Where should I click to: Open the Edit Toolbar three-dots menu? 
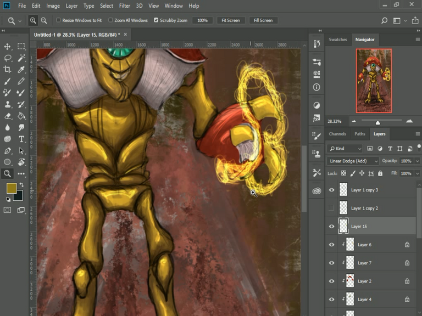pos(21,173)
